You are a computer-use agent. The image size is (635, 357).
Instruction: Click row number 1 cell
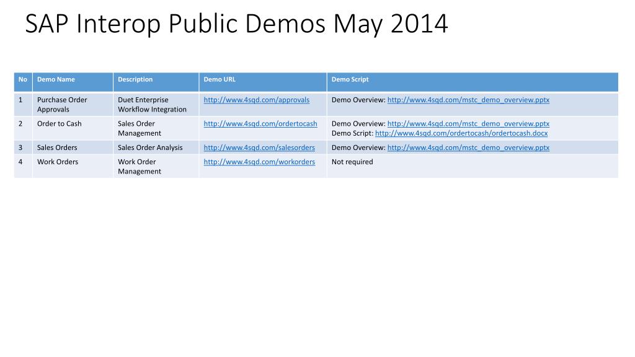pos(23,105)
